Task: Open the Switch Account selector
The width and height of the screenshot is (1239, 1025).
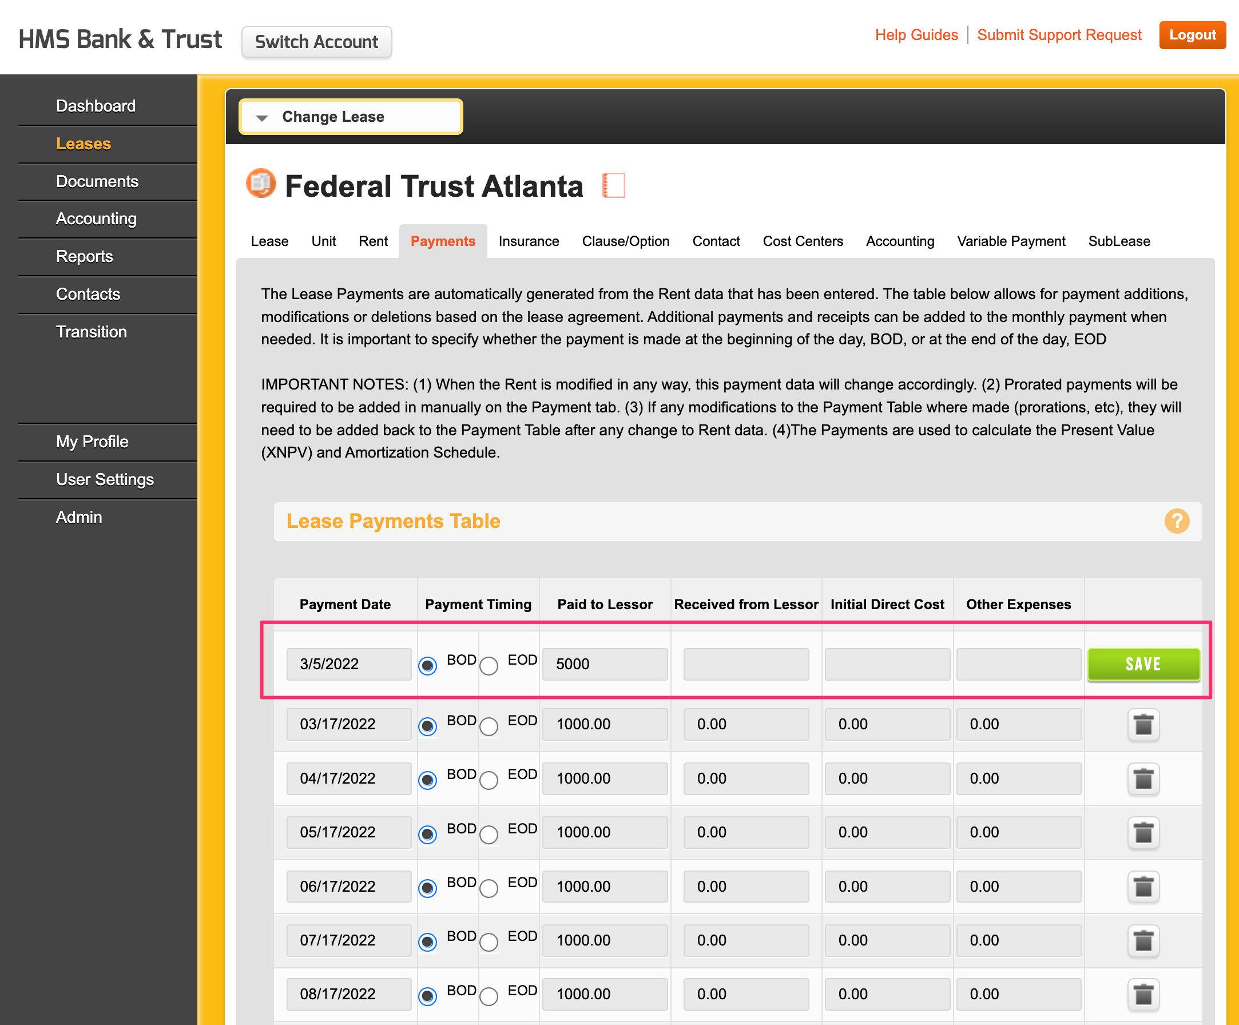Action: pos(316,42)
